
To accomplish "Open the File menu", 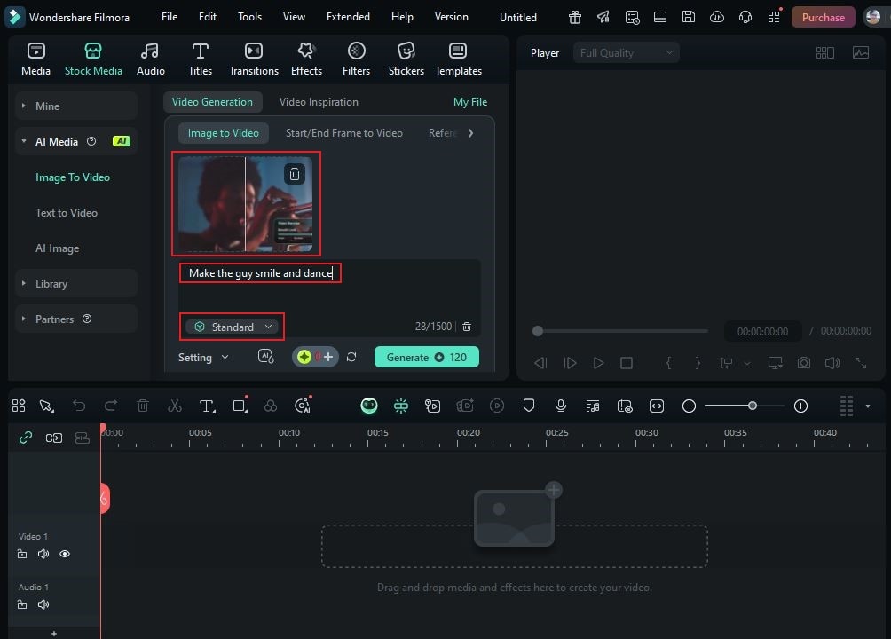I will click(170, 17).
